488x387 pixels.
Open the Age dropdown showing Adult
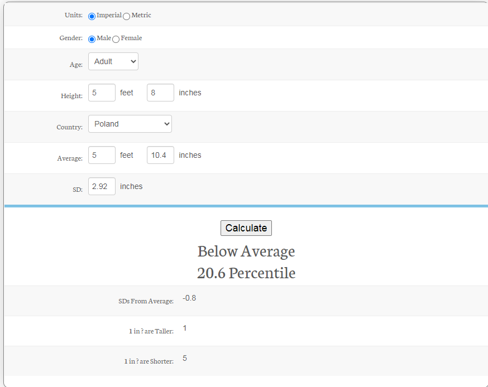[x=113, y=61]
